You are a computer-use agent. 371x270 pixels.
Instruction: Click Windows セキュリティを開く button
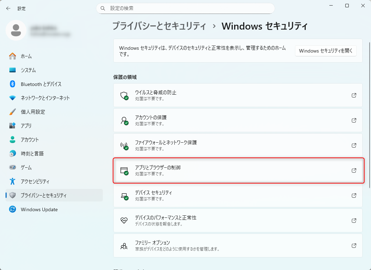pyautogui.click(x=325, y=51)
